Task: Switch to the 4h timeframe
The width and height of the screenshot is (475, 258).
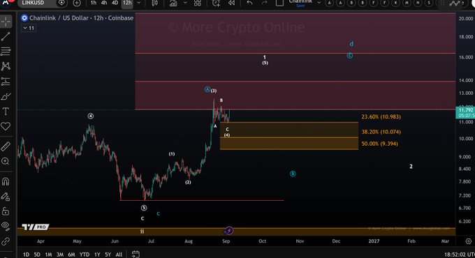Action: [104, 3]
